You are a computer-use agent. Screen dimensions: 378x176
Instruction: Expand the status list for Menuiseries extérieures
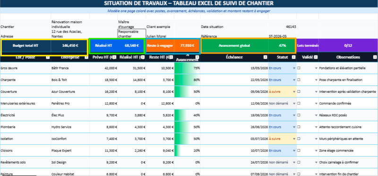pyautogui.click(x=294, y=103)
